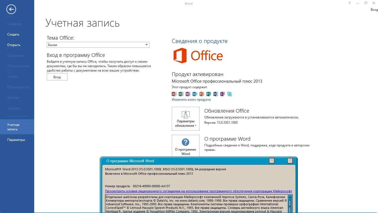The height and width of the screenshot is (213, 378).
Task: Click the Publisher icon in product contents
Action: [x=209, y=94]
